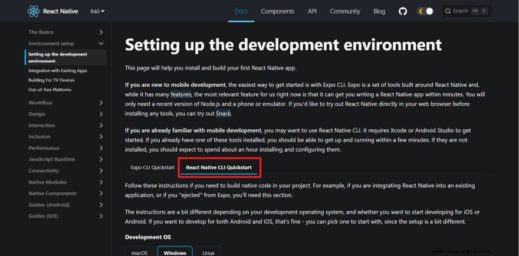Expand the Workflow sidebar section
The width and height of the screenshot is (519, 256).
click(65, 103)
